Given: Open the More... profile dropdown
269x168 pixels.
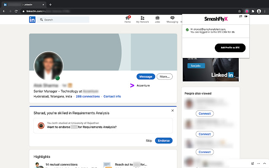Looking at the screenshot, I should [x=165, y=76].
